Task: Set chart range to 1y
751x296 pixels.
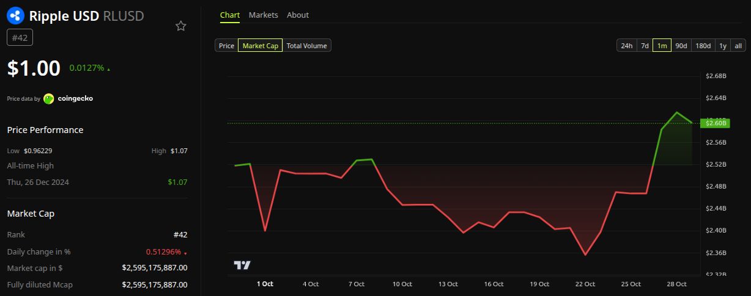Action: (722, 45)
